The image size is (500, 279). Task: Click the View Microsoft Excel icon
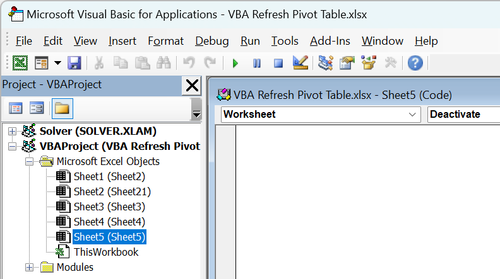(20, 63)
